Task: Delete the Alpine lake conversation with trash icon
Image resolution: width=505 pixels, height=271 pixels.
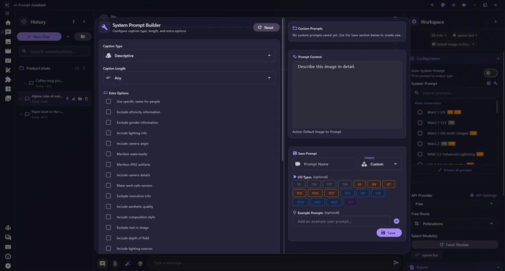Action: click(86, 98)
